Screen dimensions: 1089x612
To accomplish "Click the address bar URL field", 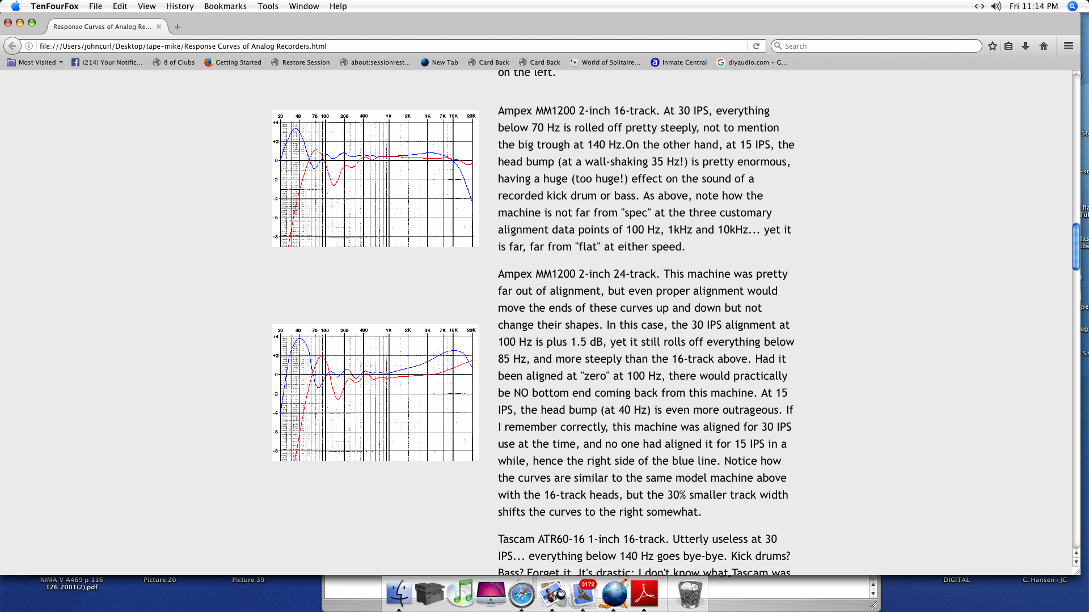I will point(391,46).
